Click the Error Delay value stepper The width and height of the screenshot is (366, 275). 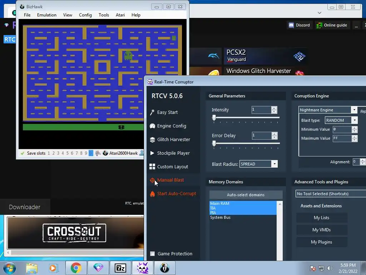[x=274, y=136]
